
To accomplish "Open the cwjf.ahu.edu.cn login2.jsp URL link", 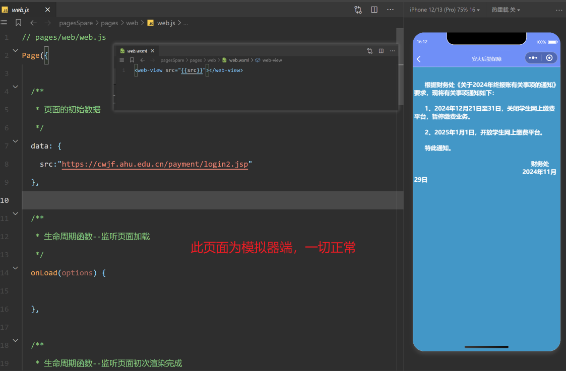I will click(155, 164).
